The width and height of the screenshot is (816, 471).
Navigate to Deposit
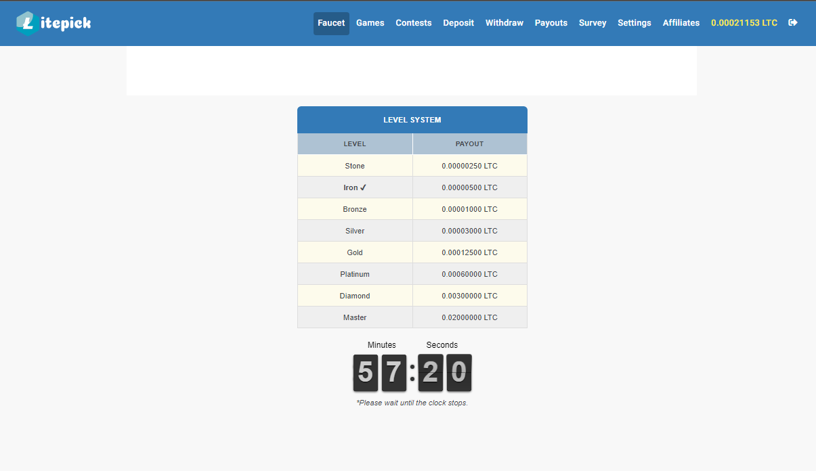(458, 23)
